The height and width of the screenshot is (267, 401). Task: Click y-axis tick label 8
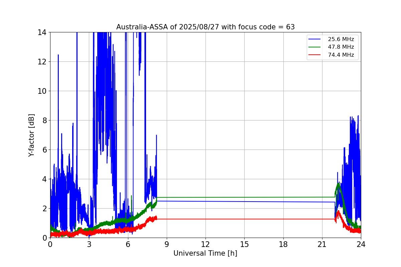(x=44, y=120)
